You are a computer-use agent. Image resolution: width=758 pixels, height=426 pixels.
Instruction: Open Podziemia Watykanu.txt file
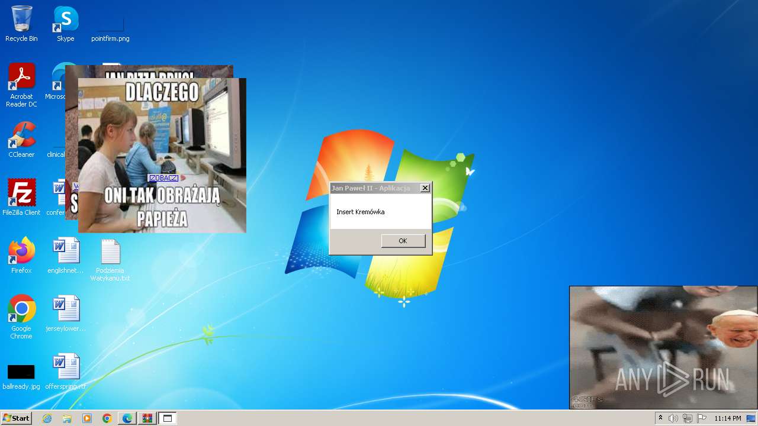pyautogui.click(x=110, y=259)
